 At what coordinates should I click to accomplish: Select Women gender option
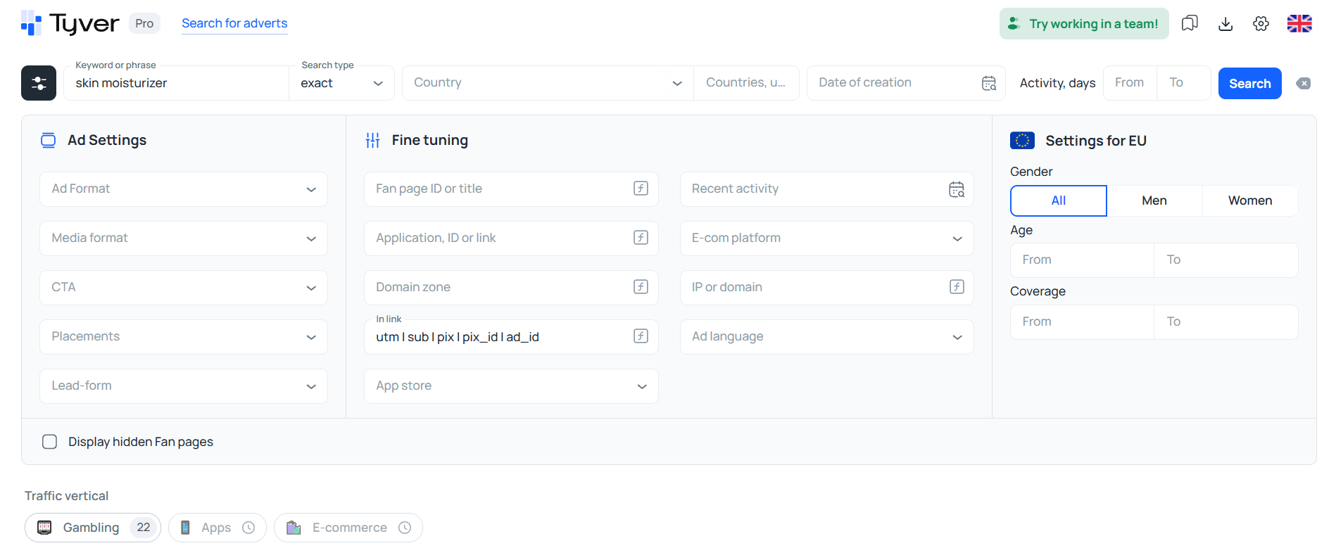pos(1250,200)
